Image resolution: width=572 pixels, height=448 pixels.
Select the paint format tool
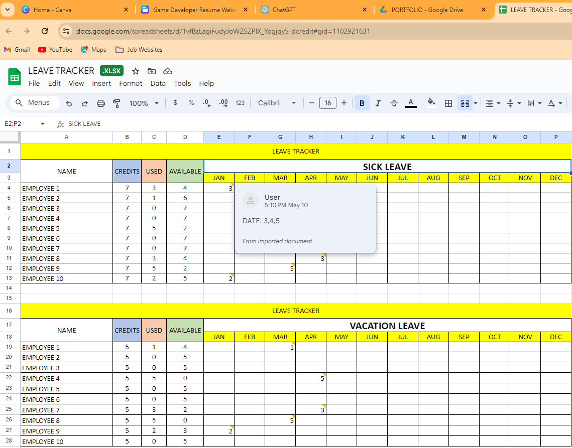117,103
